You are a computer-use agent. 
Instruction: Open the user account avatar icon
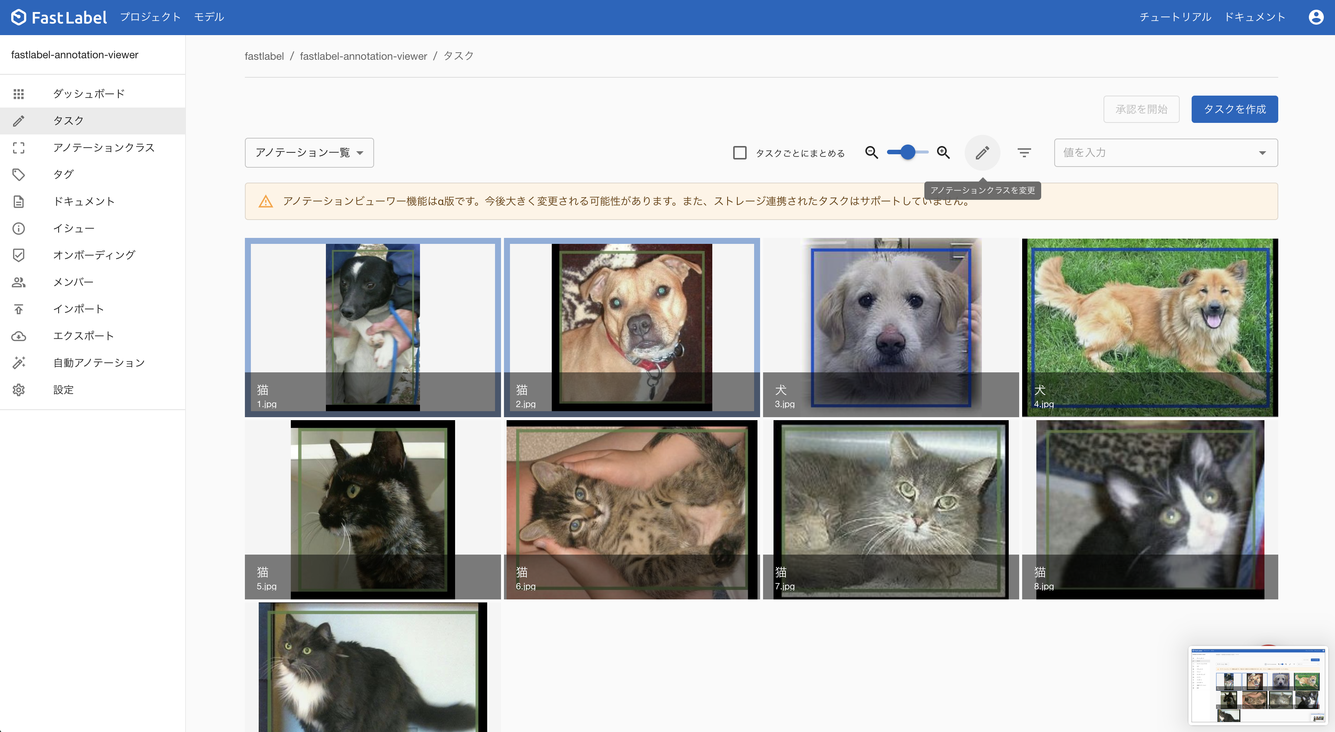(x=1316, y=17)
